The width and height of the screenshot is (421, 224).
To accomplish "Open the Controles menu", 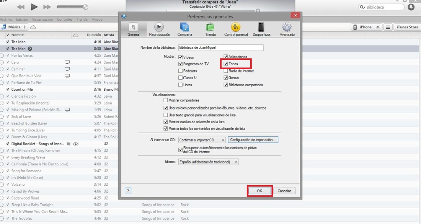I will [65, 20].
